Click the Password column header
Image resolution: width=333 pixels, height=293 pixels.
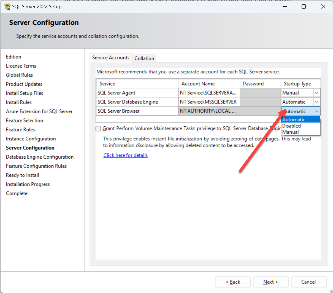click(x=260, y=84)
